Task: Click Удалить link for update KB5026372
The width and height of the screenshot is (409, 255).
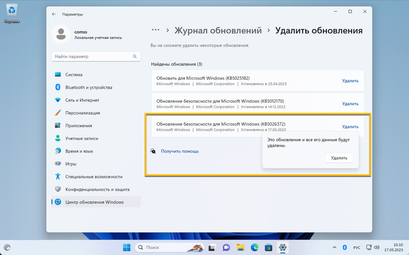Action: click(x=350, y=127)
